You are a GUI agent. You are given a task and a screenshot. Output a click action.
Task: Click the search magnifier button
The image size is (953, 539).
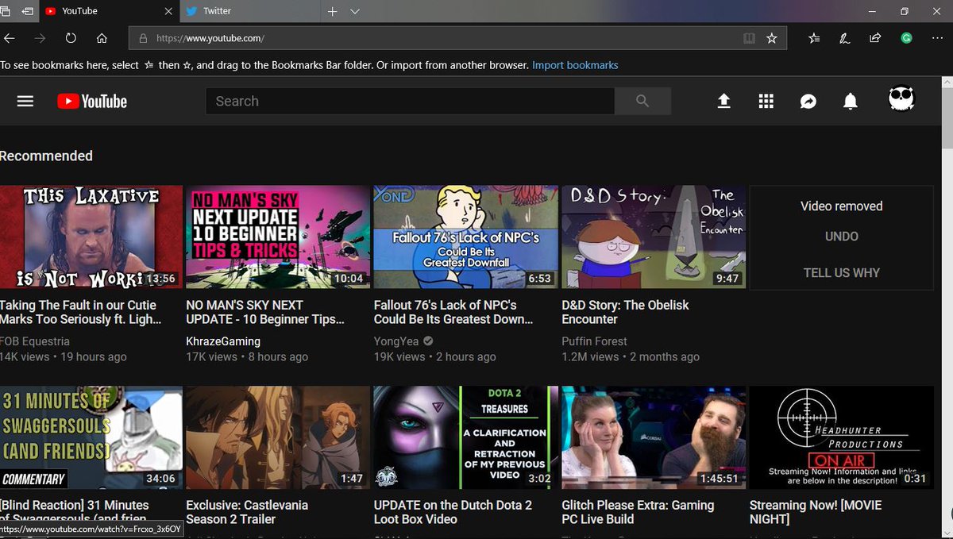coord(642,101)
